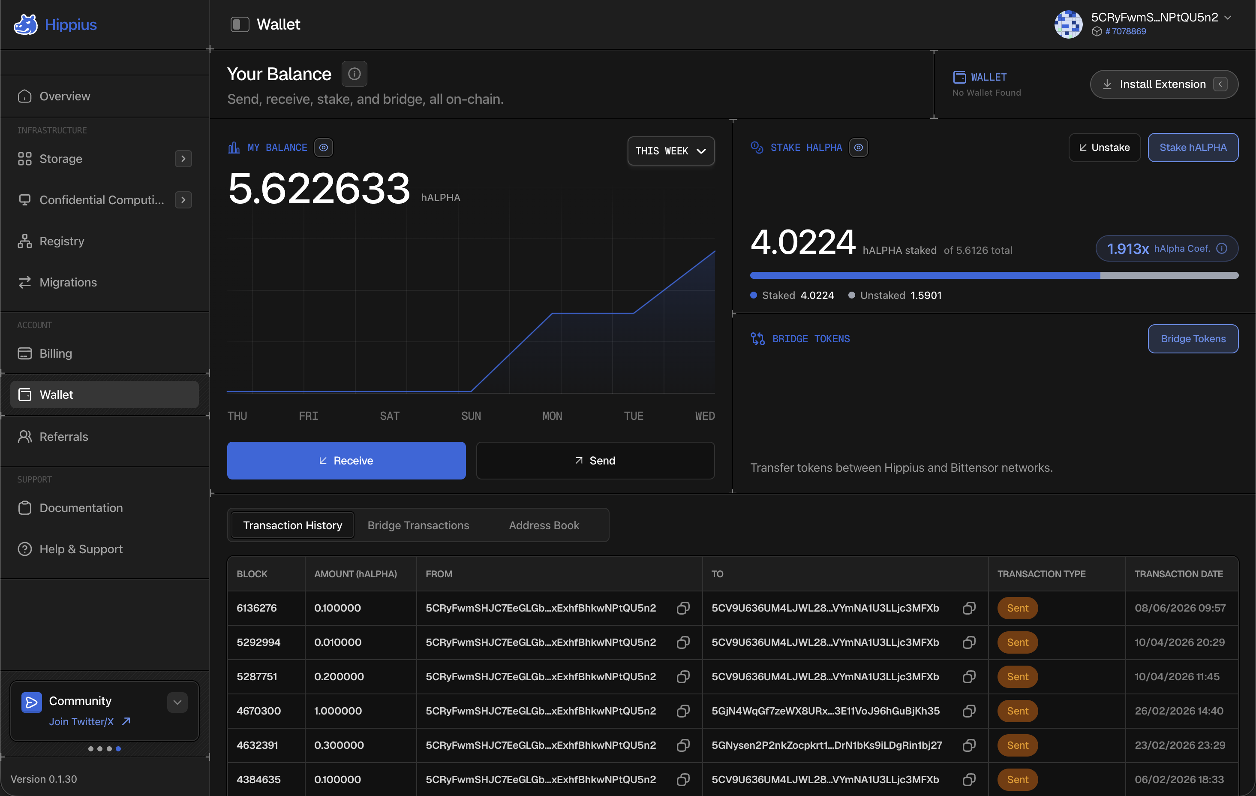1256x796 pixels.
Task: Click the Hippius hippo logo
Action: tap(26, 24)
